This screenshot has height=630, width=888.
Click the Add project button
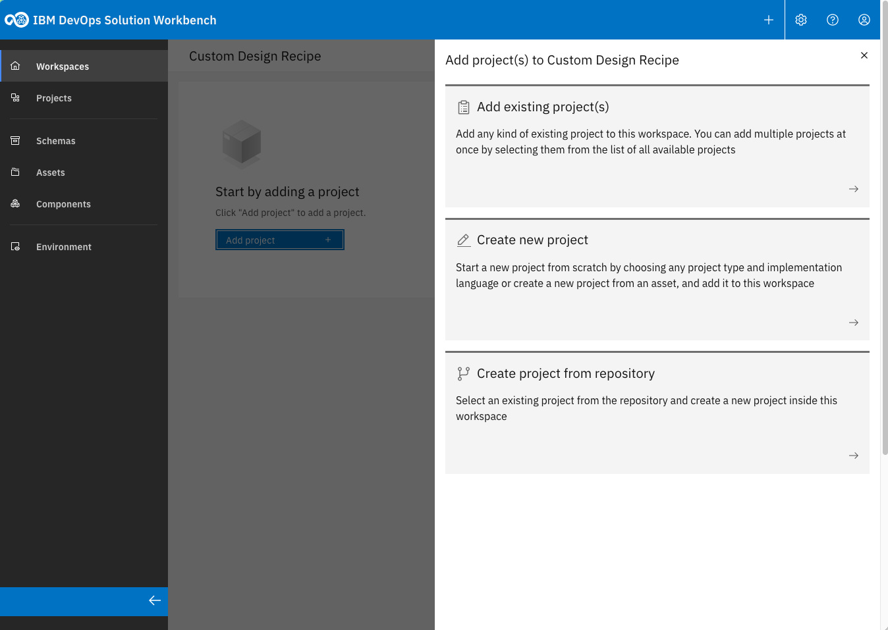pos(280,240)
